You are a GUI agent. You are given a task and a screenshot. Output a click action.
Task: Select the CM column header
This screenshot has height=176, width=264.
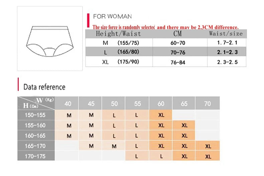click(x=177, y=34)
